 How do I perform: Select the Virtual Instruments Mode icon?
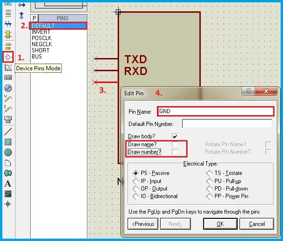8,119
